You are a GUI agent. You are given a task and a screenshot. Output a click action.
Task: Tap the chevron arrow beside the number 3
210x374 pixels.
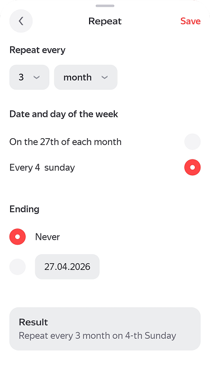36,77
